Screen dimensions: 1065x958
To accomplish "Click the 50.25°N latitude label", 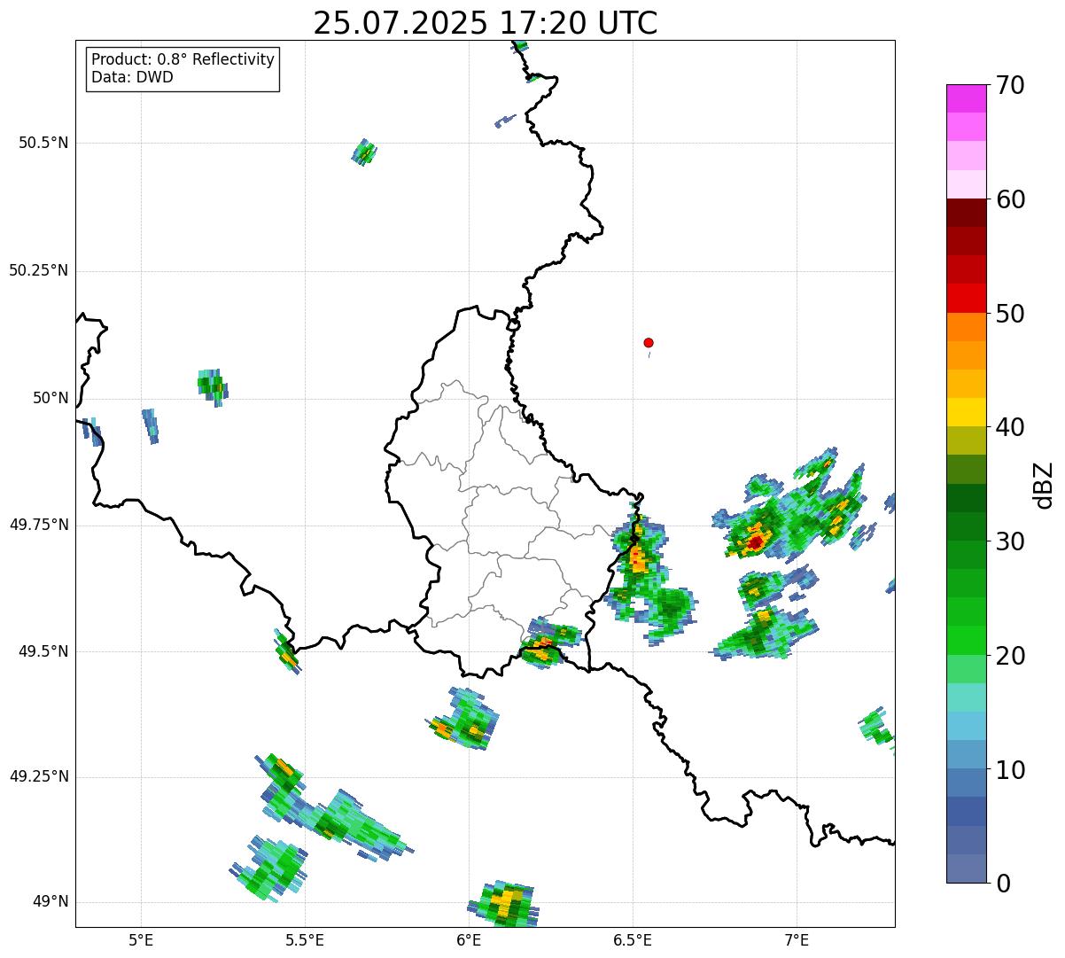I will 38,270.
